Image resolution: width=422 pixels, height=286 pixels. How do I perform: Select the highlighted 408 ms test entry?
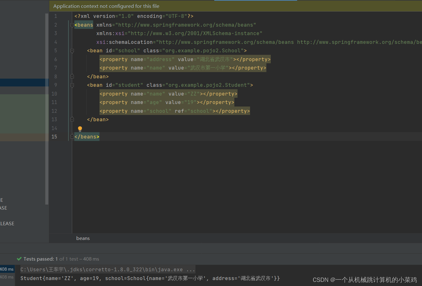pos(7,269)
